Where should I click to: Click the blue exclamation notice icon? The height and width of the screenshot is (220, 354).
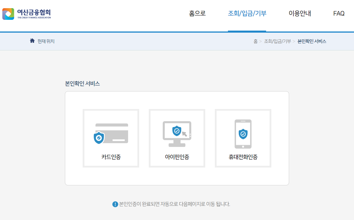pos(115,204)
